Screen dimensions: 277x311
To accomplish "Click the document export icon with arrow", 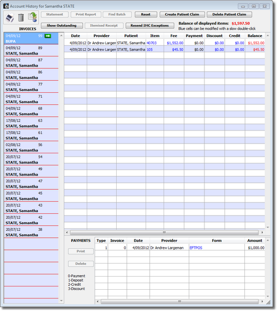I will [x=33, y=17].
